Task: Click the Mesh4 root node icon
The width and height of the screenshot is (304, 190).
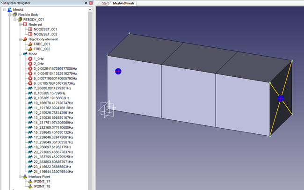Action: tap(9, 9)
